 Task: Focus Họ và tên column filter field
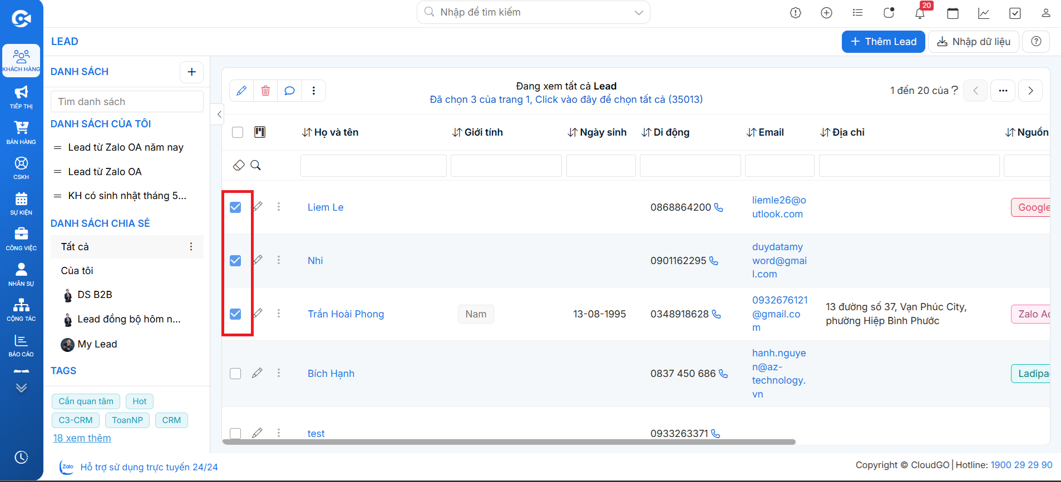pyautogui.click(x=373, y=166)
